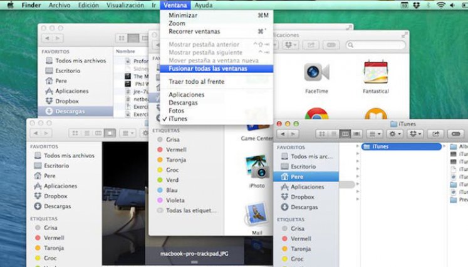This screenshot has width=468, height=267.
Task: Switch the iTunes window to Cover Flow view
Action: pyautogui.click(x=356, y=134)
